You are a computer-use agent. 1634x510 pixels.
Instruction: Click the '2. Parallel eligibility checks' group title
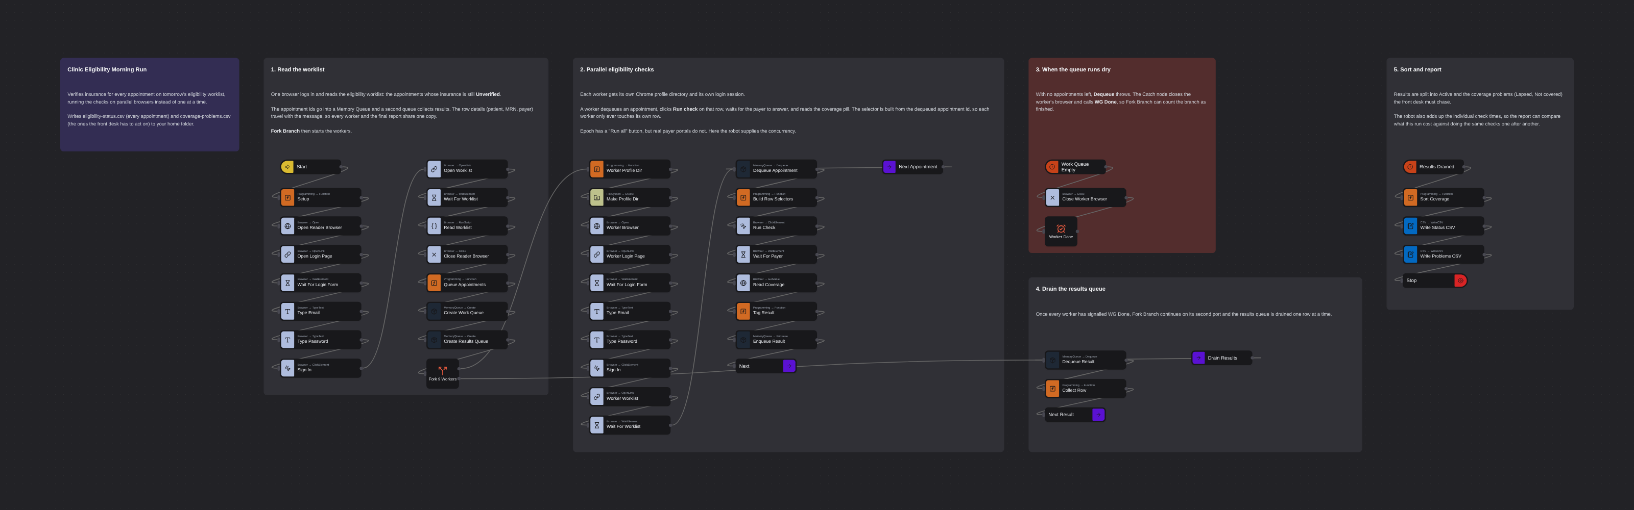click(x=616, y=70)
